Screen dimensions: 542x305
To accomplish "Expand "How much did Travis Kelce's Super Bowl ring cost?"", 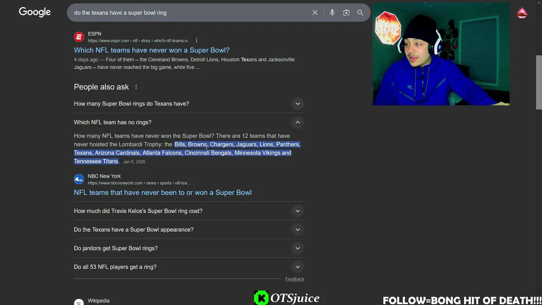I will click(x=189, y=211).
